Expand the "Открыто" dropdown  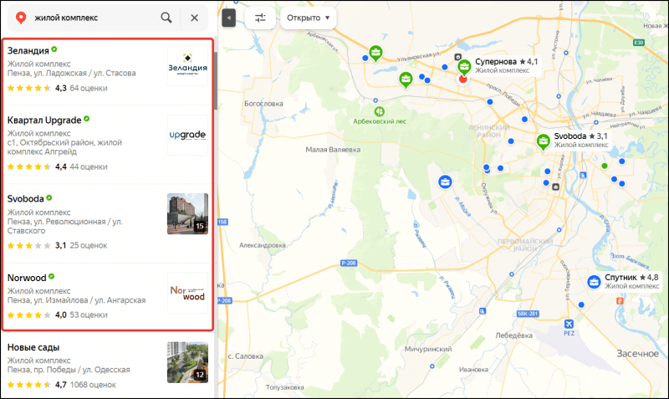pos(309,18)
